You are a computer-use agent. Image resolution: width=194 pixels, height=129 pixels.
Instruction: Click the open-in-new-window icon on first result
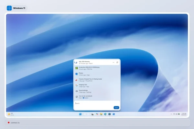117,63
